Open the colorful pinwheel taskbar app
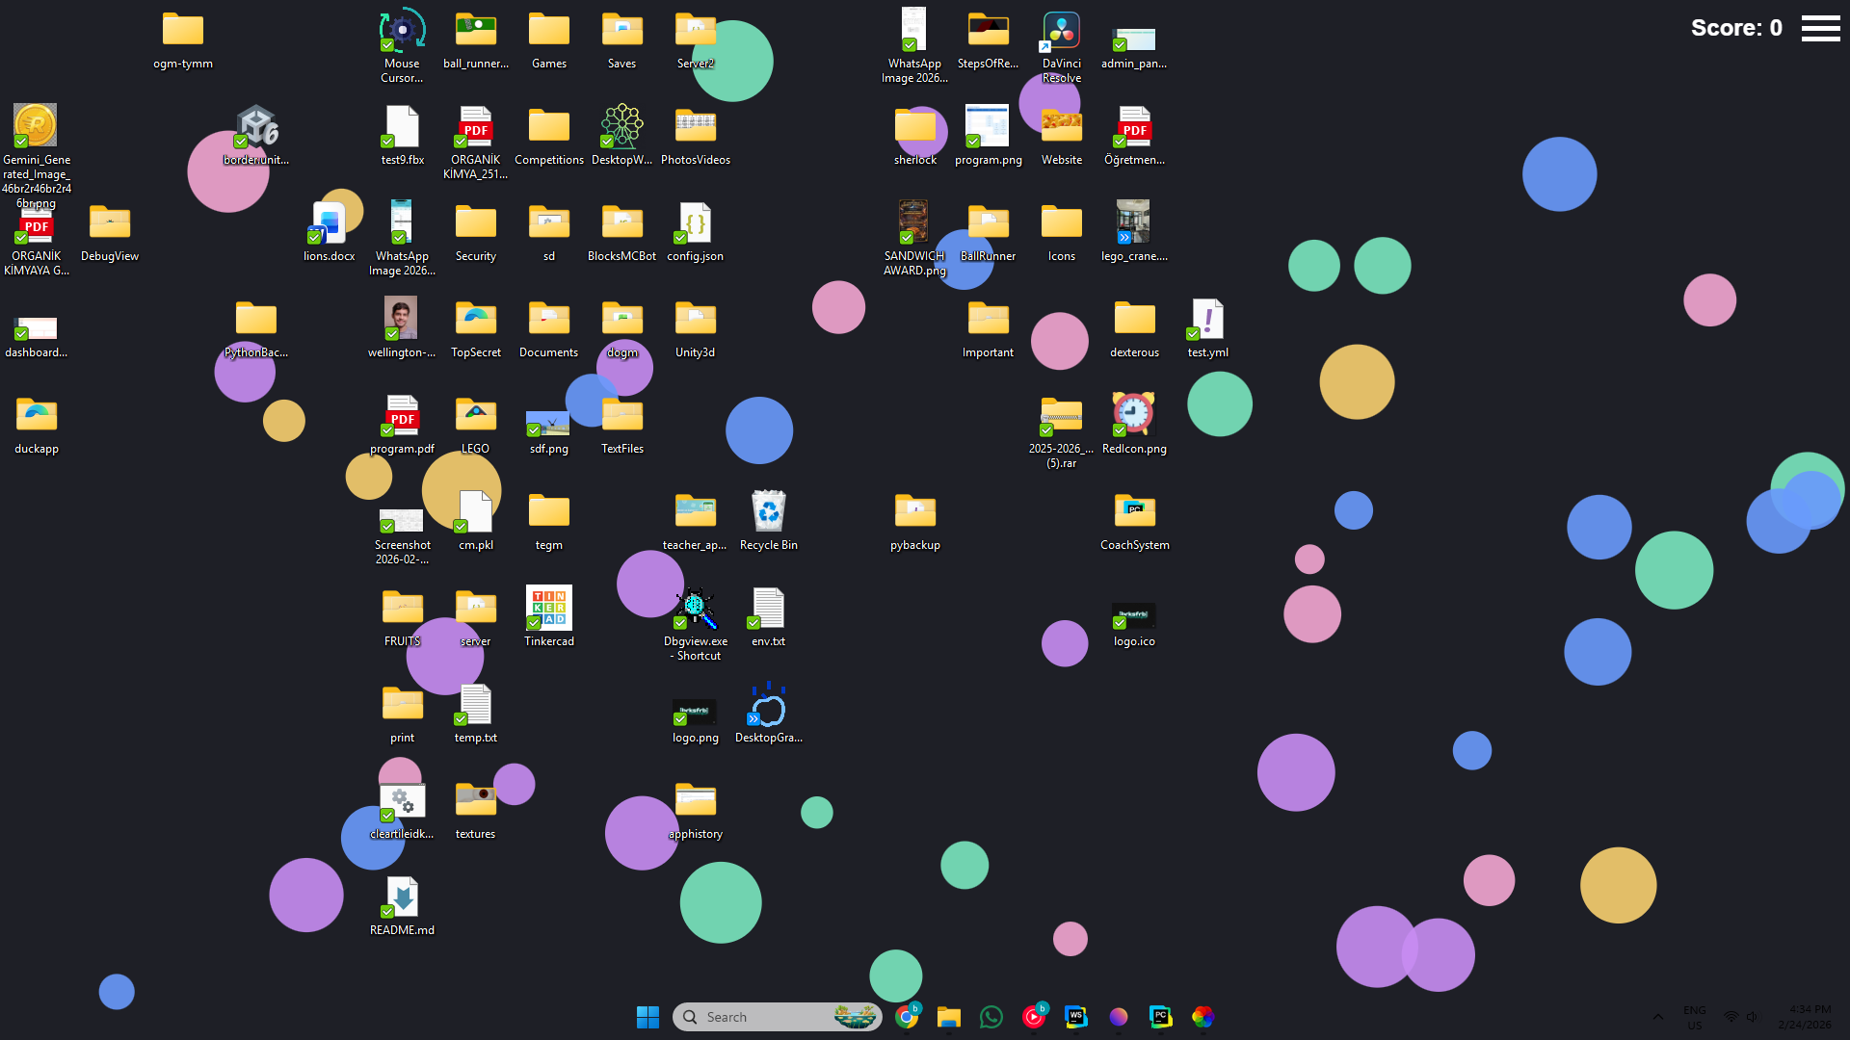Viewport: 1850px width, 1040px height. tap(1202, 1017)
